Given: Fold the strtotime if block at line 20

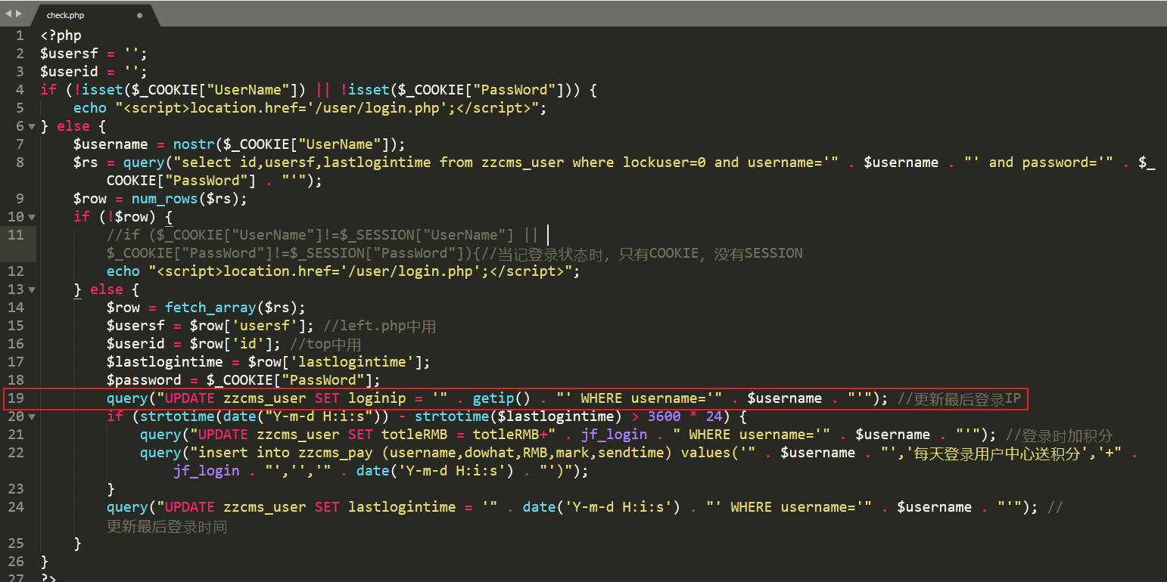Looking at the screenshot, I should point(32,416).
